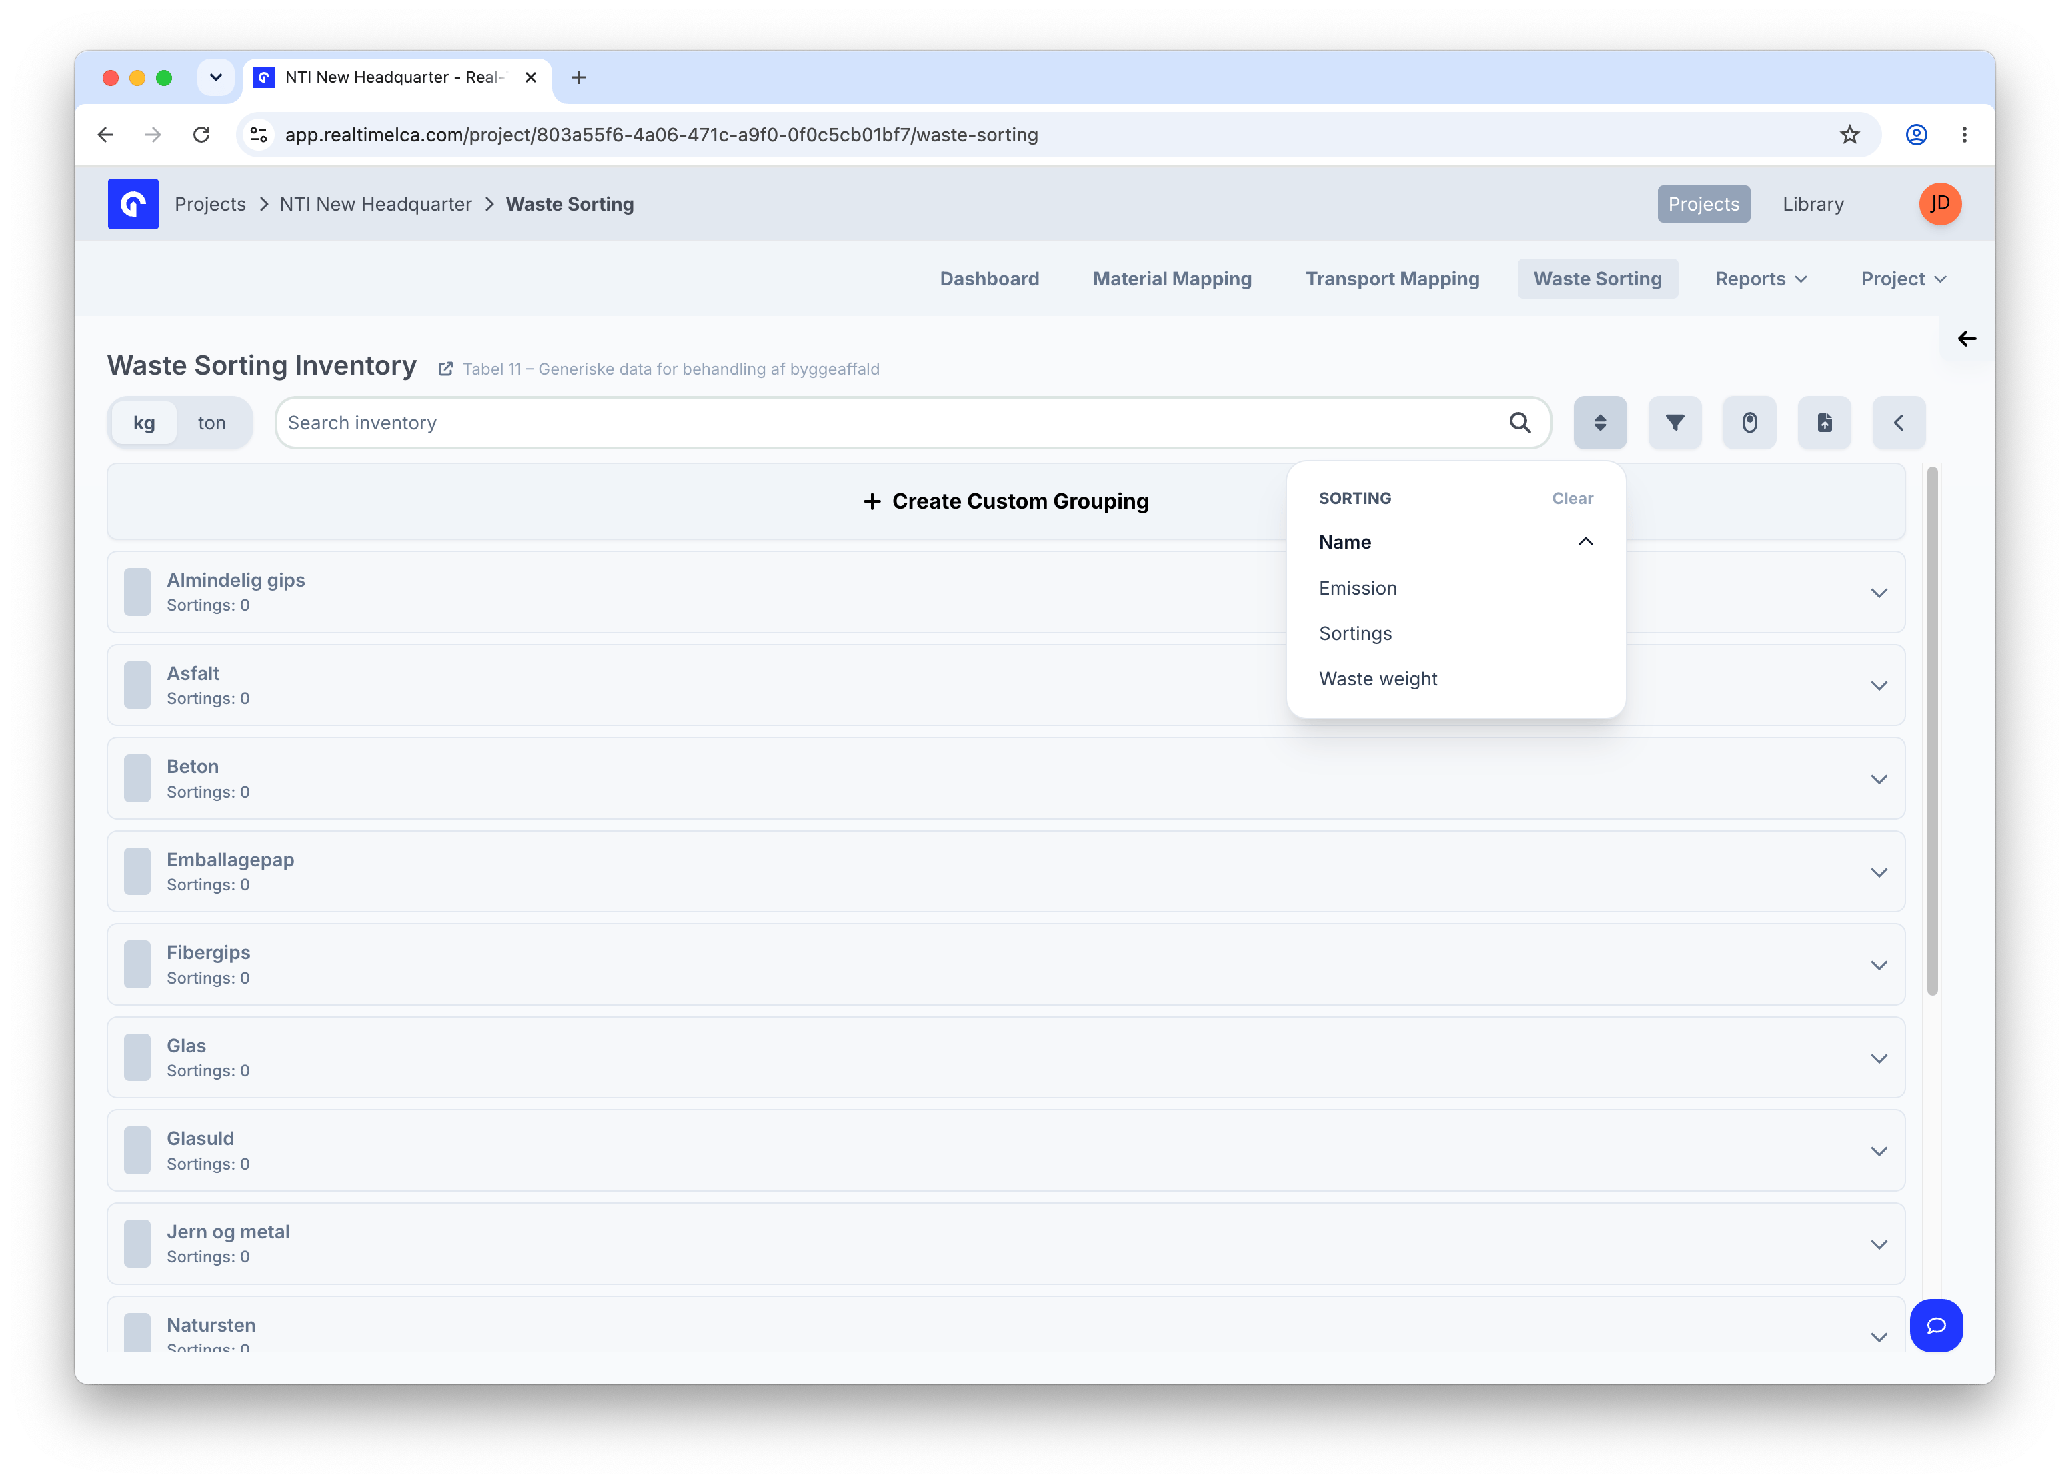
Task: Click the Asfalt color swatch
Action: pos(137,685)
